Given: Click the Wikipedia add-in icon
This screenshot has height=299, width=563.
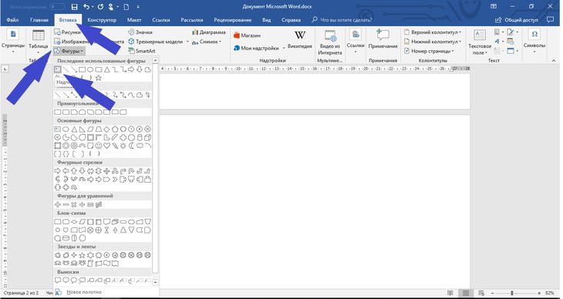Looking at the screenshot, I should coord(300,35).
